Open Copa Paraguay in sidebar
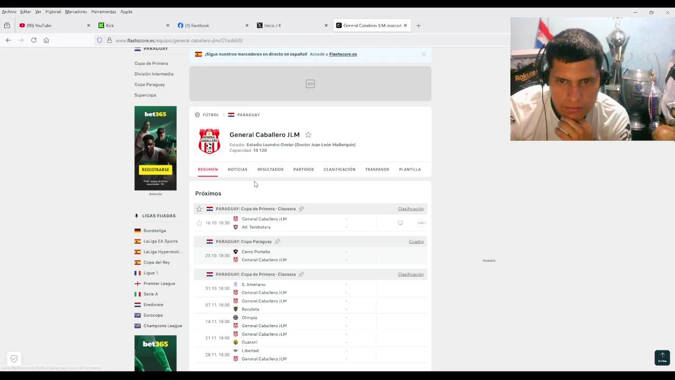This screenshot has width=675, height=380. [x=150, y=84]
